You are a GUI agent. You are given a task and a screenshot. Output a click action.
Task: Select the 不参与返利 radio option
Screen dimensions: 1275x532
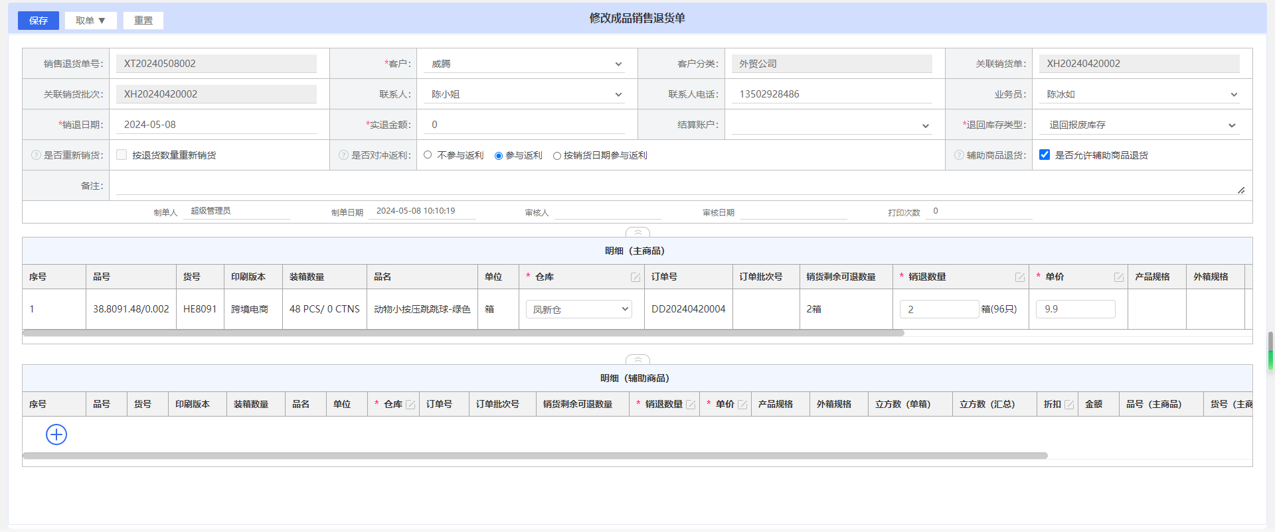point(428,155)
